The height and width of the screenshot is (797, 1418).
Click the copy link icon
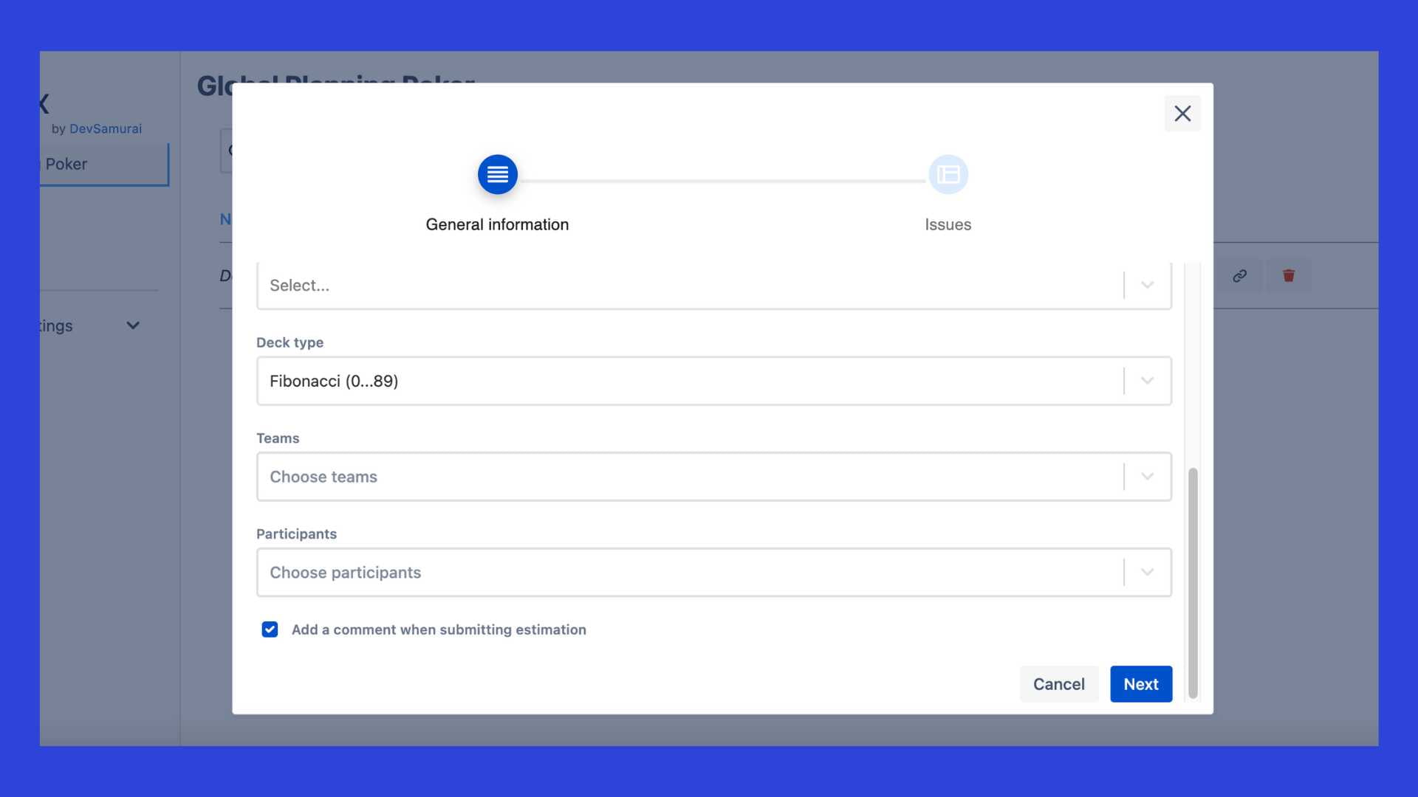[x=1239, y=275]
